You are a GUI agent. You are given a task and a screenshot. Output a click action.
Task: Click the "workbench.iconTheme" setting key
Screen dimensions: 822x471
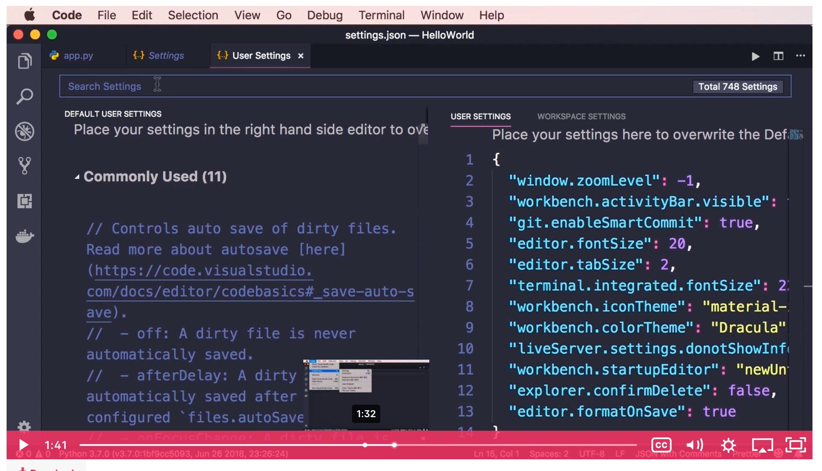[597, 307]
